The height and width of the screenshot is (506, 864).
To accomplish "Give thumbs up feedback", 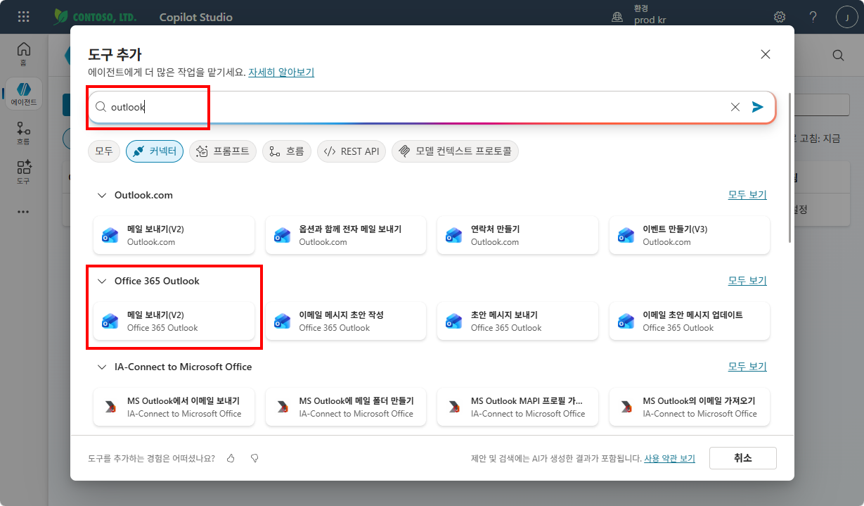I will 231,458.
